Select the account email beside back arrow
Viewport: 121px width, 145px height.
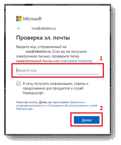(x=44, y=29)
